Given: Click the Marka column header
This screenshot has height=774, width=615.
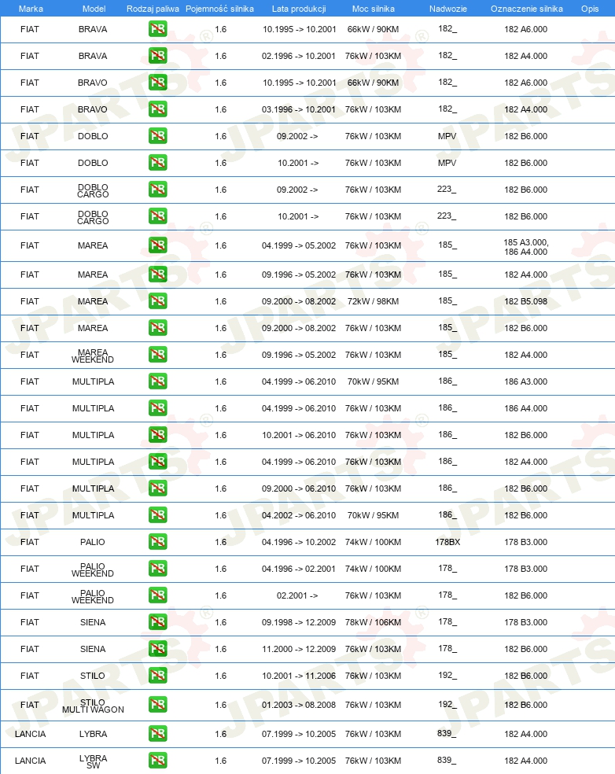Looking at the screenshot, I should 31,9.
